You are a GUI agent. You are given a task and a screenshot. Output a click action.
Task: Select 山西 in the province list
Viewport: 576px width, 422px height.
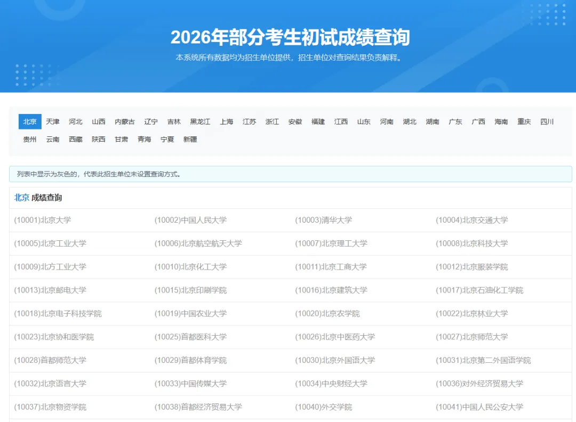click(99, 121)
